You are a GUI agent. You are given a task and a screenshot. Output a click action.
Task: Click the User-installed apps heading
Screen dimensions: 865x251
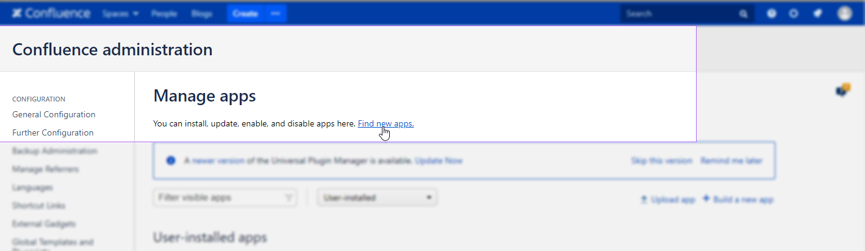pos(210,238)
